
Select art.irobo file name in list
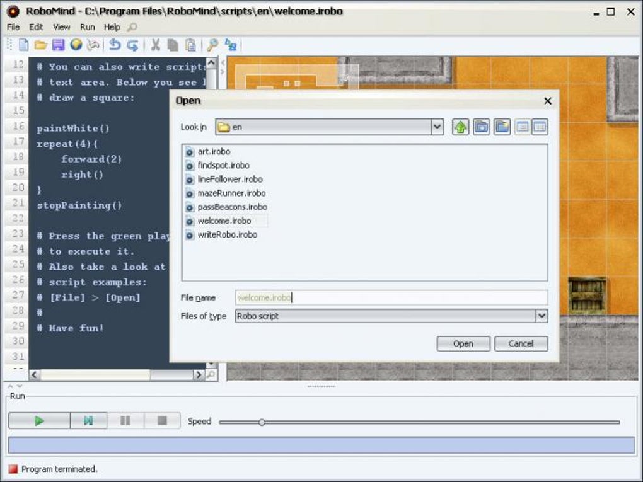tap(214, 152)
